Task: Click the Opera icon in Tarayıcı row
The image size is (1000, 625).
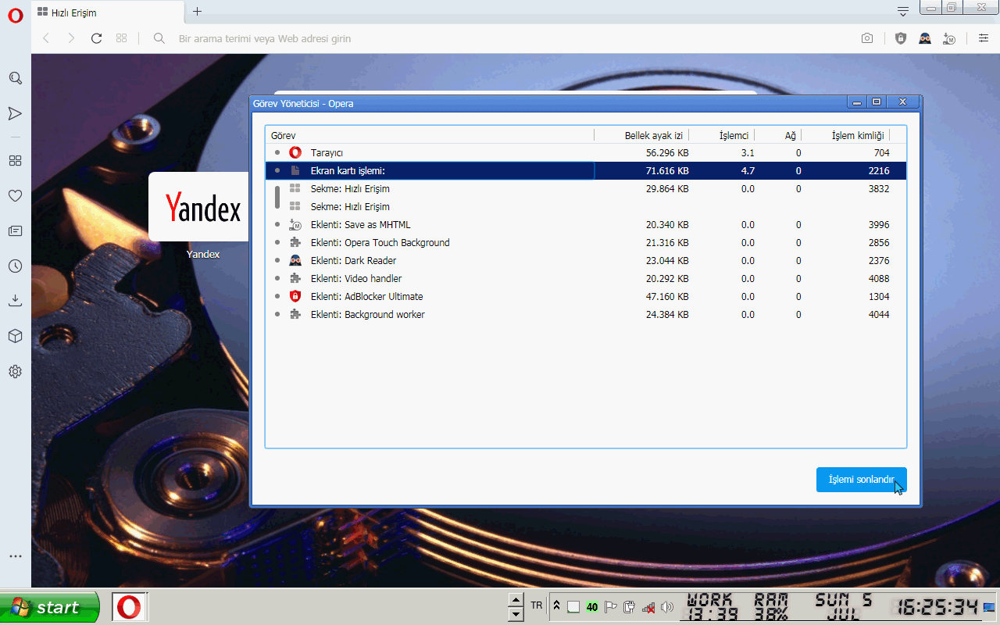Action: point(295,153)
